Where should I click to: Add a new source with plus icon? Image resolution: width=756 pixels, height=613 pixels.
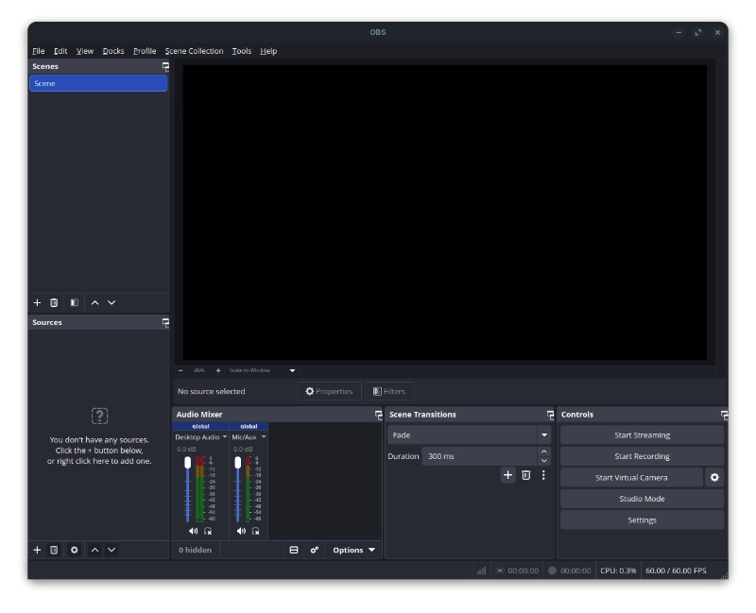coord(37,550)
